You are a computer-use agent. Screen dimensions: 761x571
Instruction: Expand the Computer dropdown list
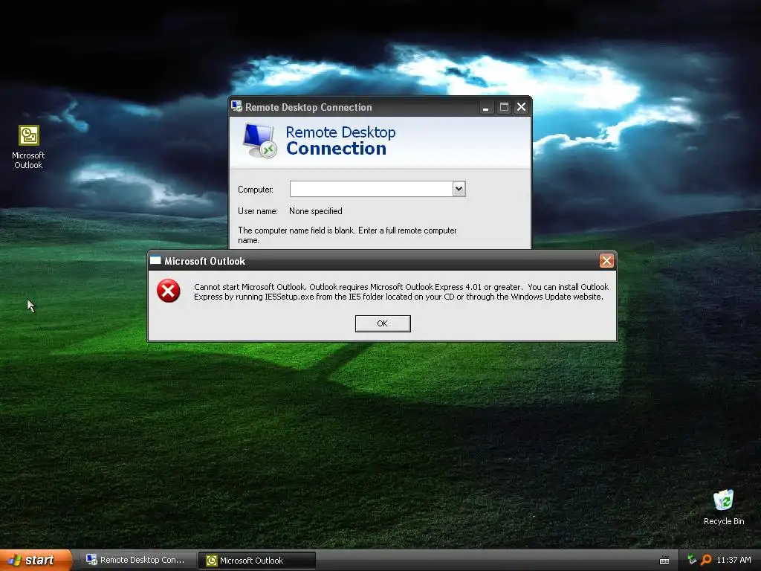[459, 189]
